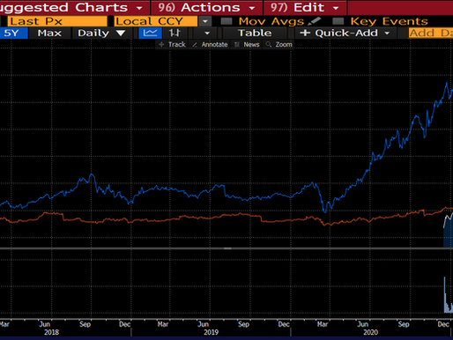This screenshot has height=340, width=453.
Task: Switch to the bar/candle chart icon
Action: (175, 33)
